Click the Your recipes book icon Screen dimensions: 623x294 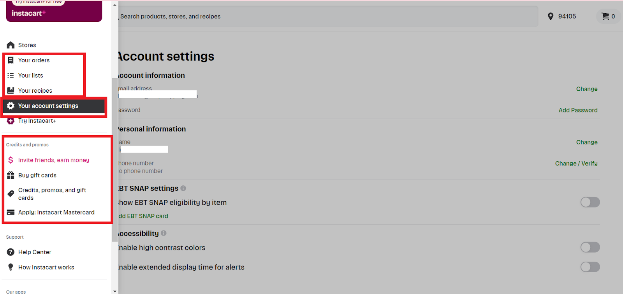pos(11,90)
